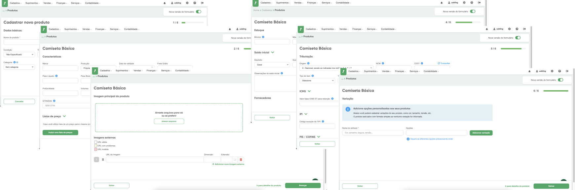This screenshot has height=190, width=575.
Task: Click the Nome do atributo input field
Action: pos(372,133)
